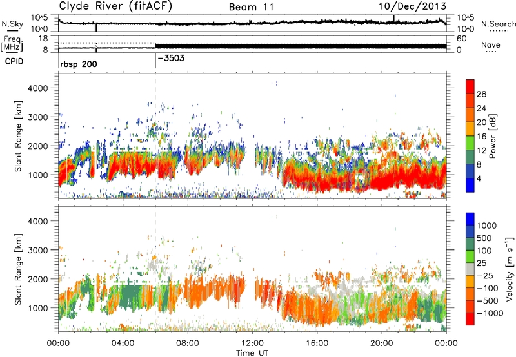
Task: Click the '00:00' time label at the left
Action: [x=58, y=343]
